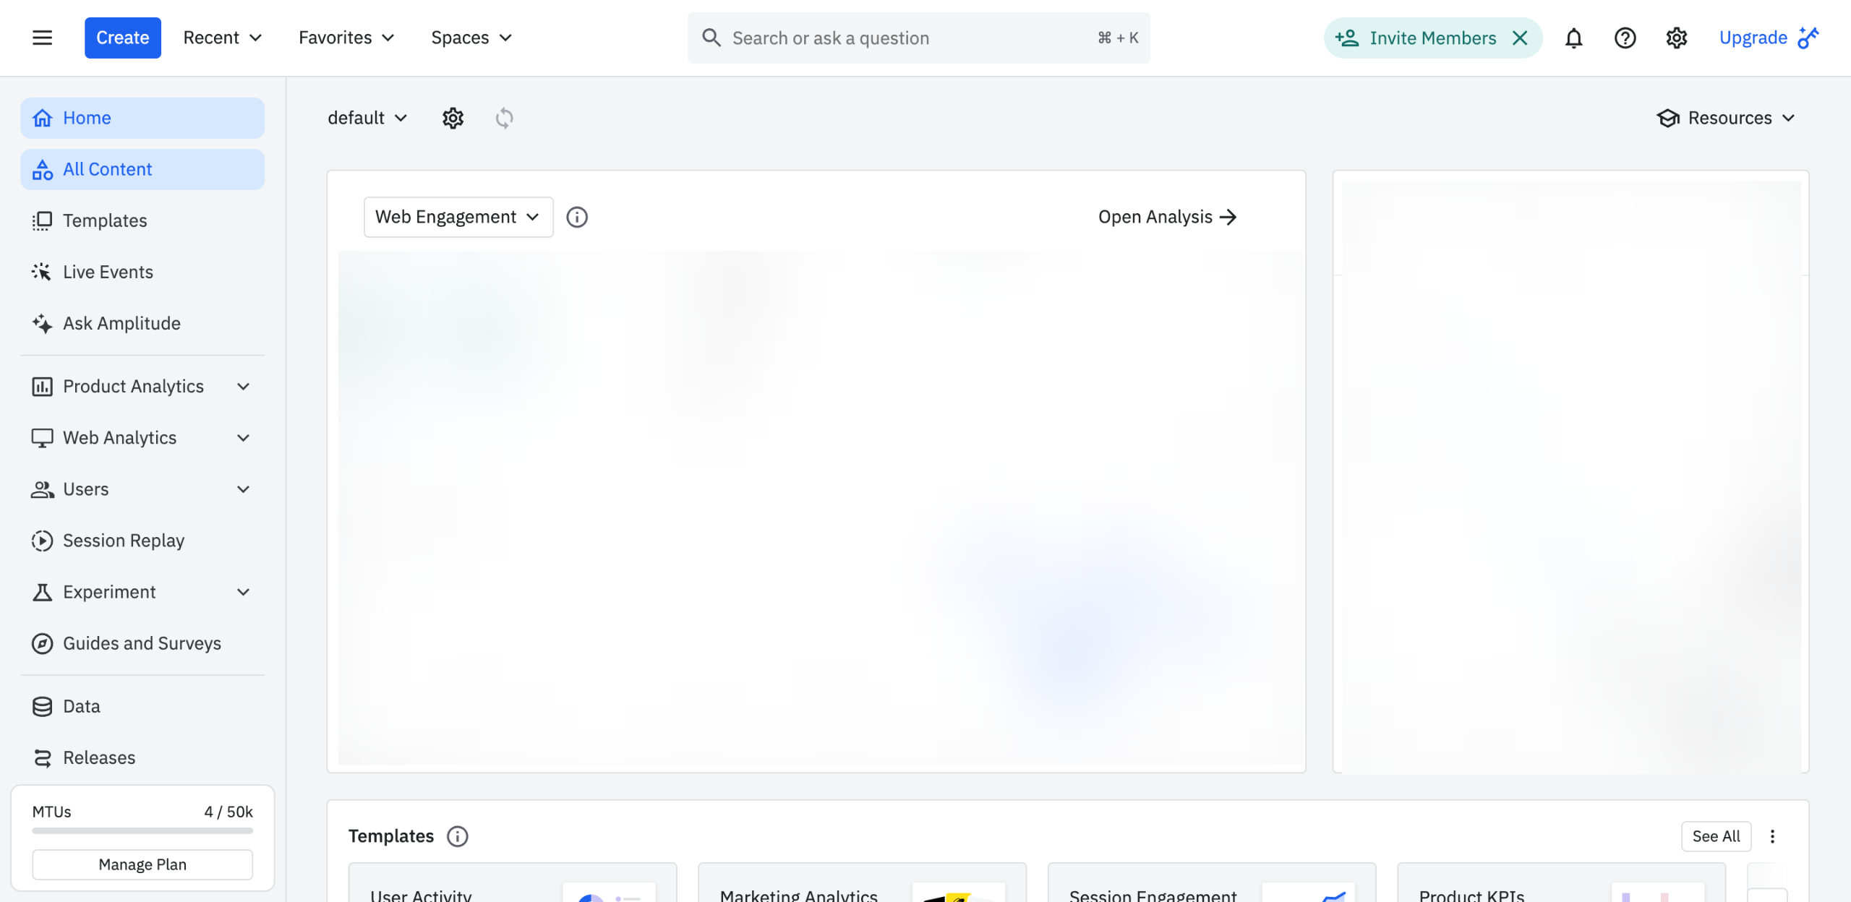The height and width of the screenshot is (902, 1851).
Task: Click the Open Analysis link
Action: 1167,217
